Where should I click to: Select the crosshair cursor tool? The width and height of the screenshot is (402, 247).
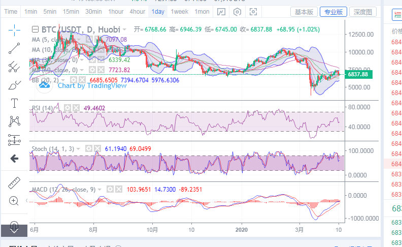click(14, 30)
